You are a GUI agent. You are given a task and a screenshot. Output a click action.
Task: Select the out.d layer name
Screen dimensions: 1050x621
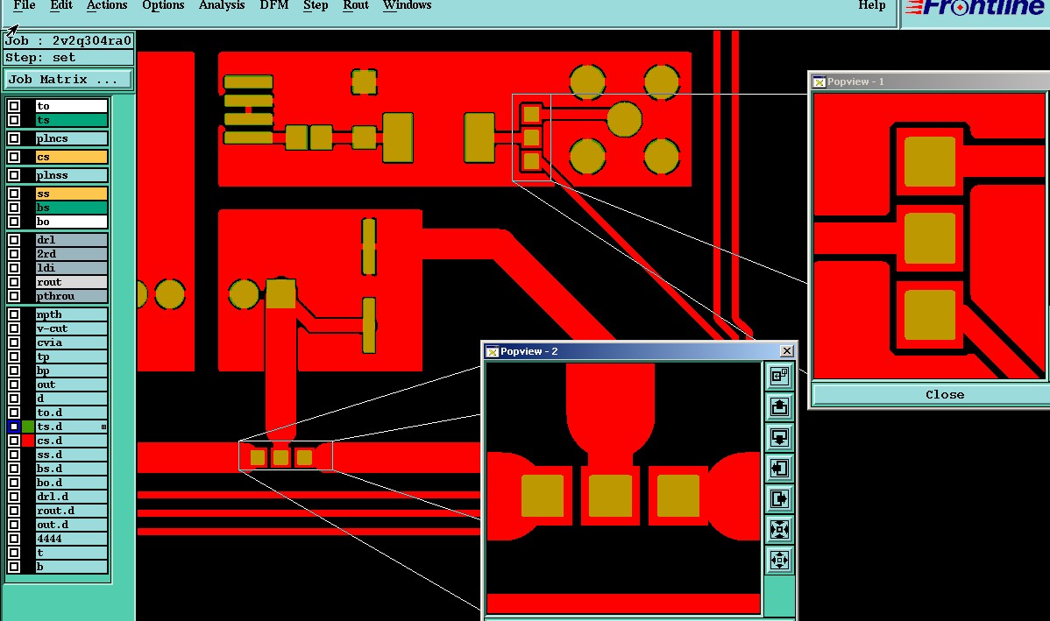(71, 525)
